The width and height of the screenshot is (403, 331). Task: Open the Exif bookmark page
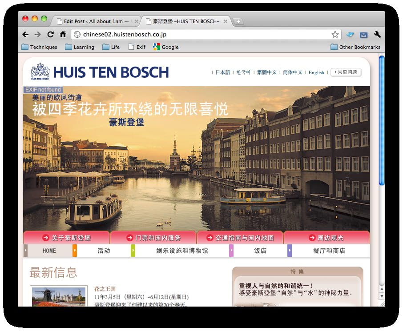136,47
